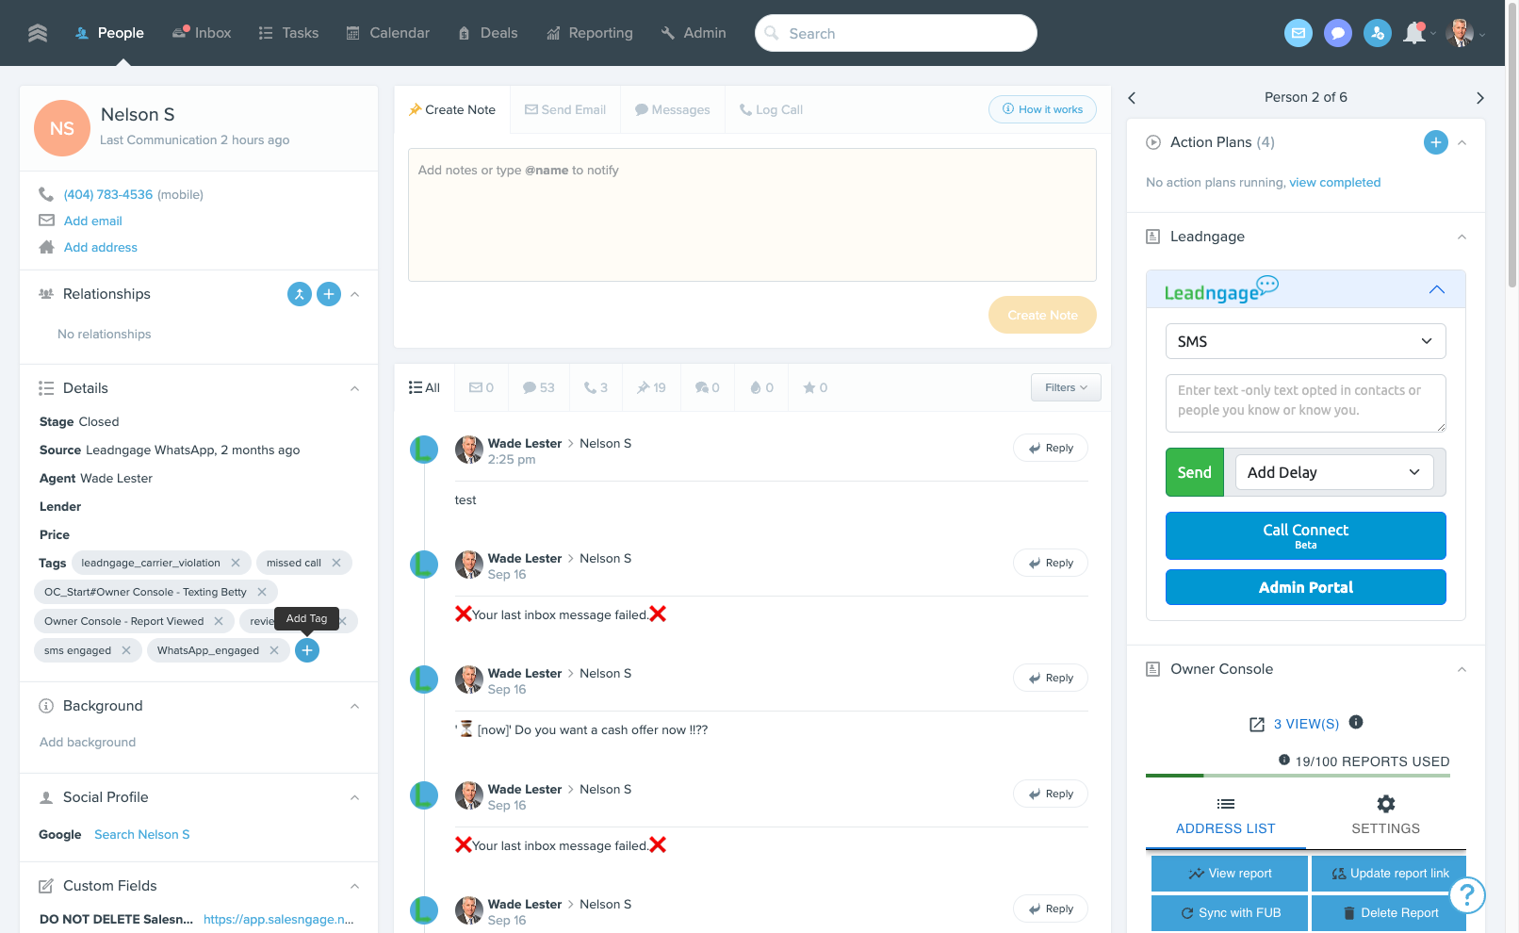Open the Calendar page
This screenshot has width=1519, height=933.
coord(388,33)
